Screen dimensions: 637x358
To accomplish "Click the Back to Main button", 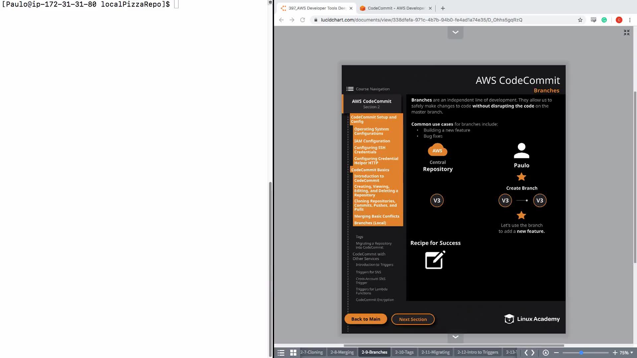I will pyautogui.click(x=366, y=319).
